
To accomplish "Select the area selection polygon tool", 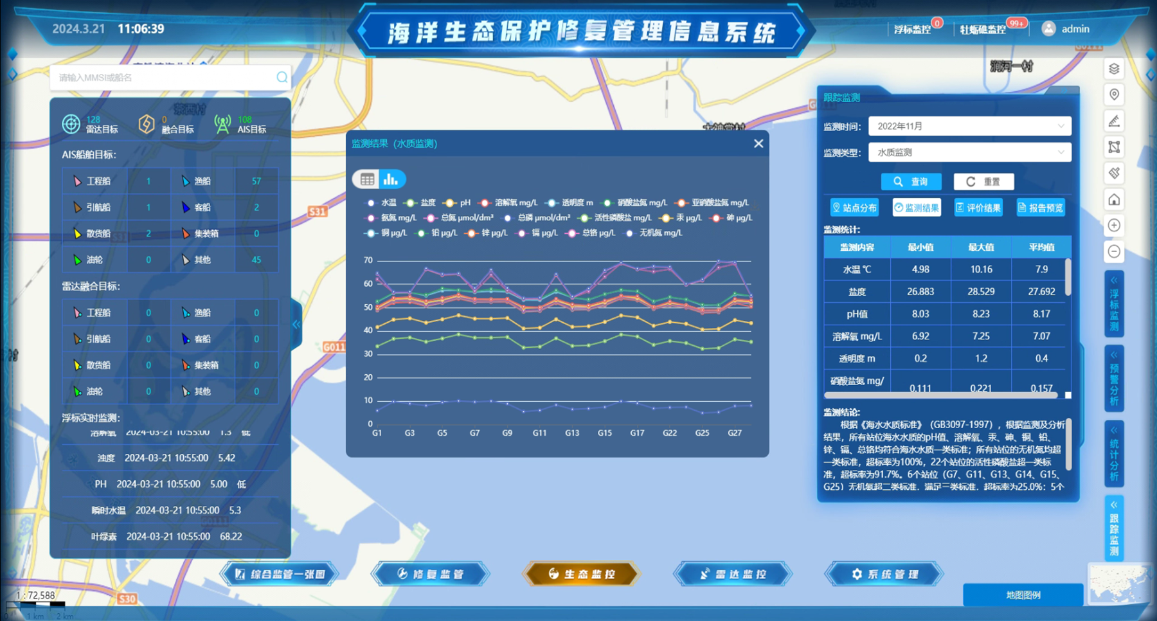I will (x=1114, y=147).
